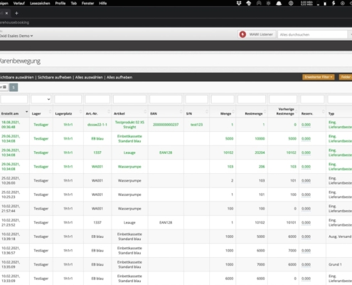Click date cell 18.08.2021, 09:36:48

point(11,125)
